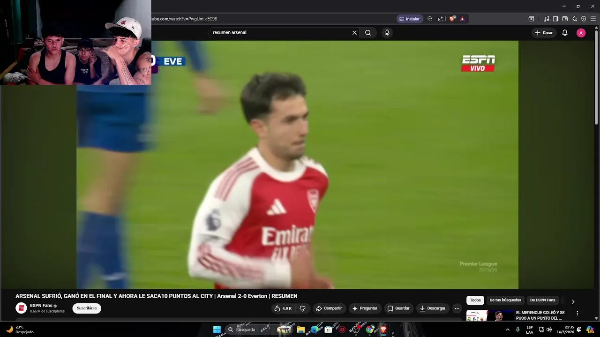Click the Crear button

544,33
